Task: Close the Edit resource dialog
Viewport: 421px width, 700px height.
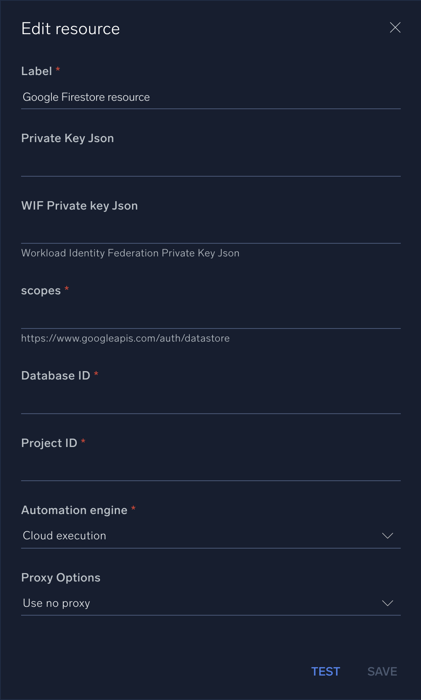Action: click(395, 27)
